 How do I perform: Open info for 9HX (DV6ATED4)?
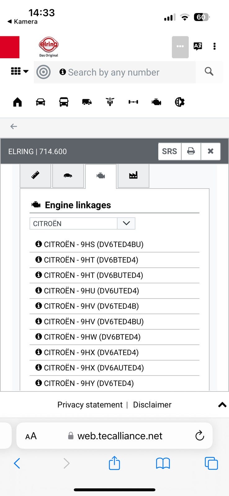point(39,352)
